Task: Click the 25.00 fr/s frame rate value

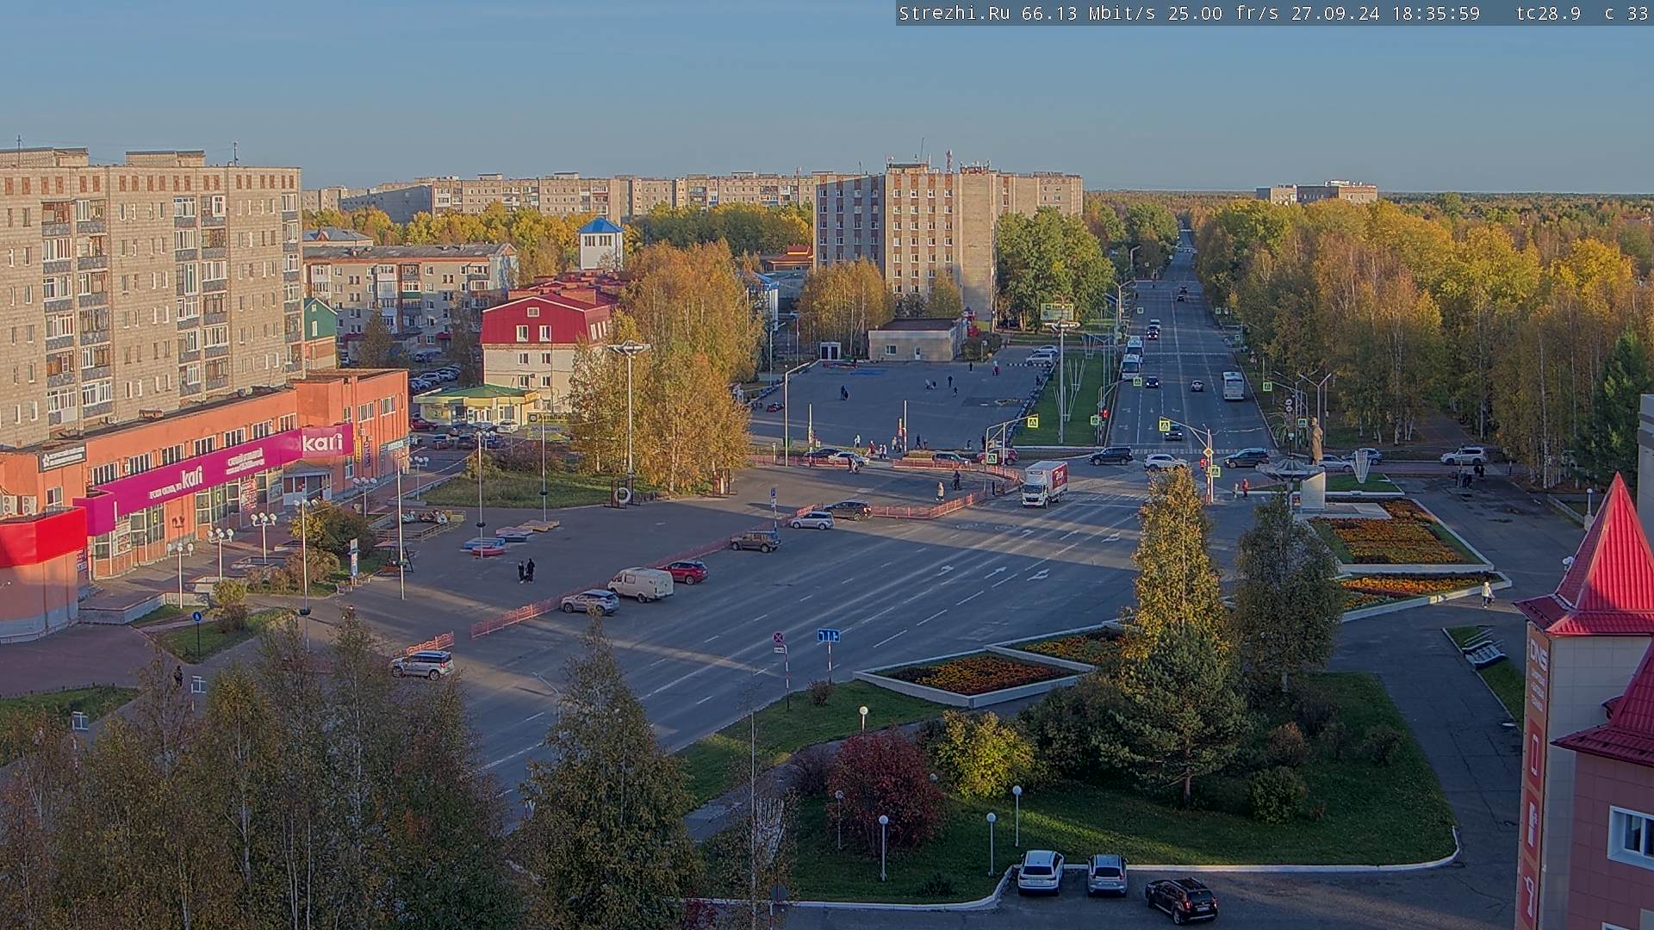Action: [1223, 13]
